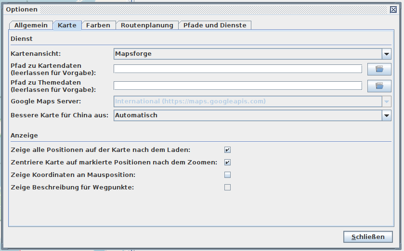Screen dimensions: 404x251
Task: Browse folder for Kartendaten path
Action: pos(379,69)
